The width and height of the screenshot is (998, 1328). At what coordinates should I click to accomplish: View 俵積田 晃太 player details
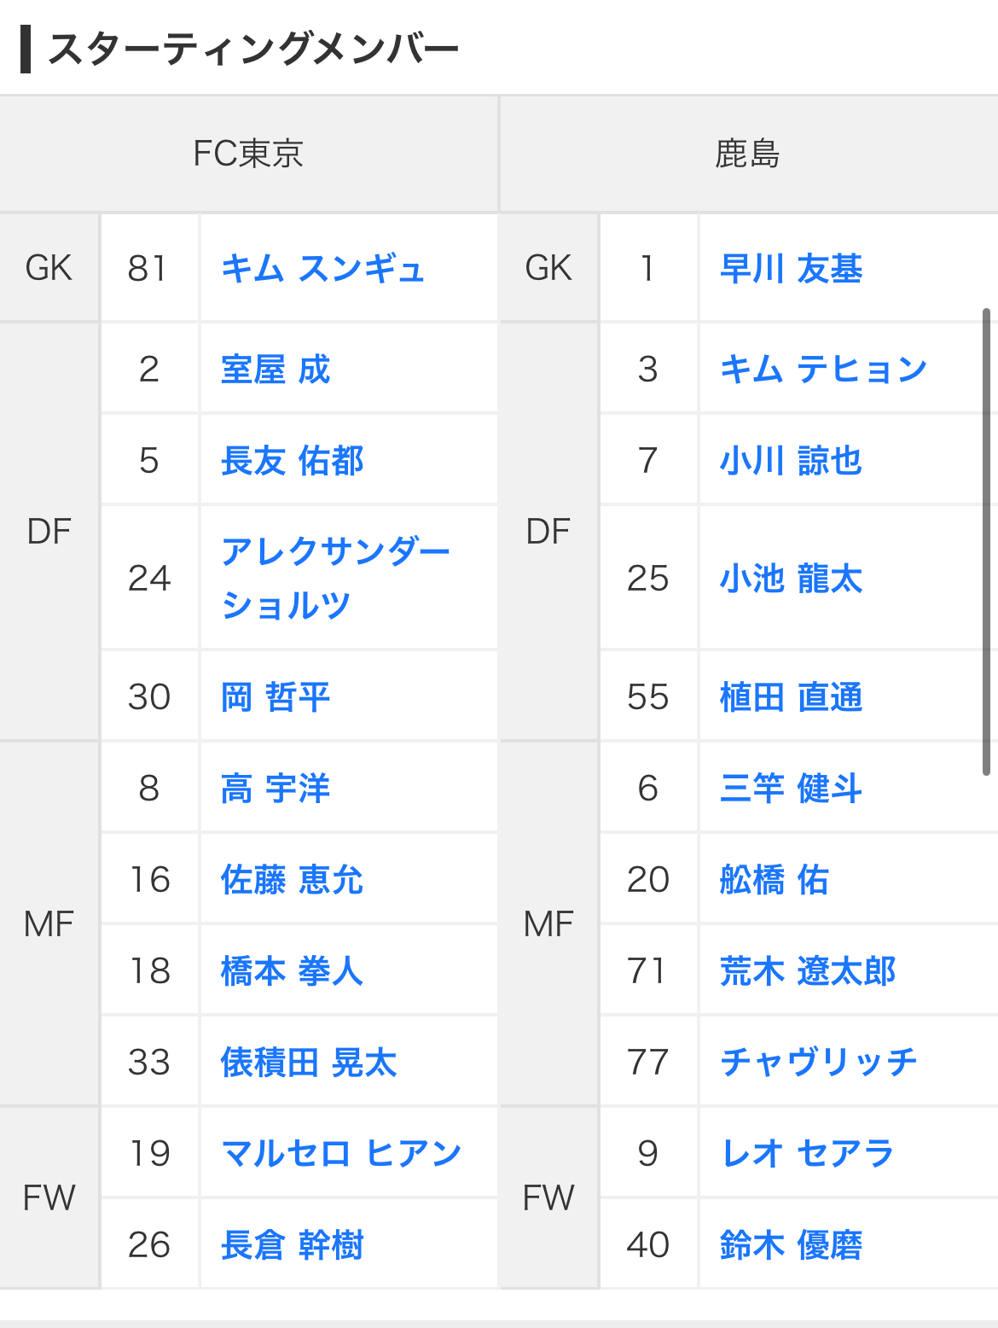click(x=309, y=1063)
